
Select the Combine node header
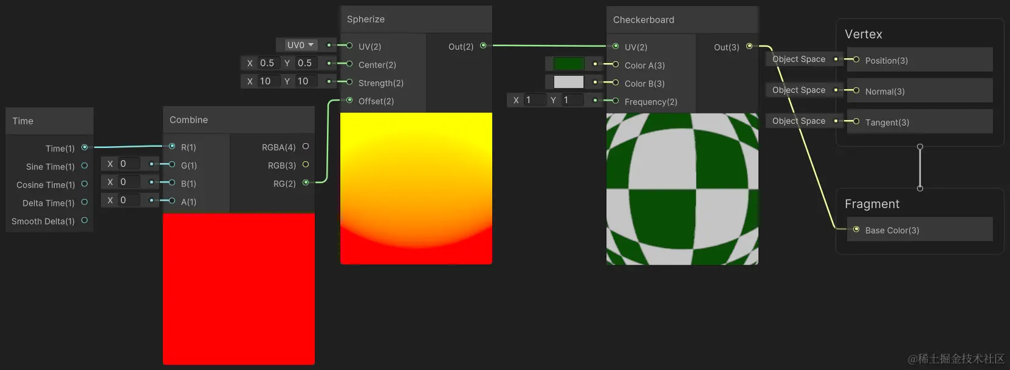[239, 120]
